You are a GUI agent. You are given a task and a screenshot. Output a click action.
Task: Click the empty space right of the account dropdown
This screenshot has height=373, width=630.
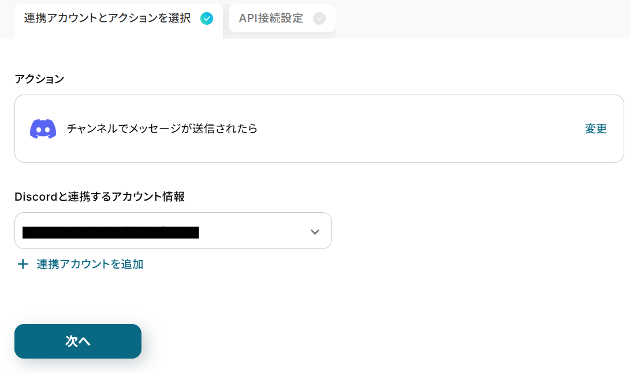[x=474, y=231]
